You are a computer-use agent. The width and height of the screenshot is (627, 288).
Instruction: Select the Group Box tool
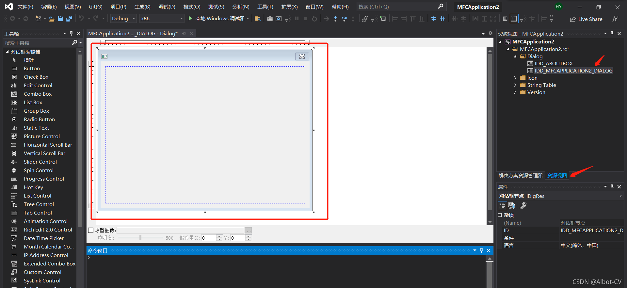click(36, 111)
